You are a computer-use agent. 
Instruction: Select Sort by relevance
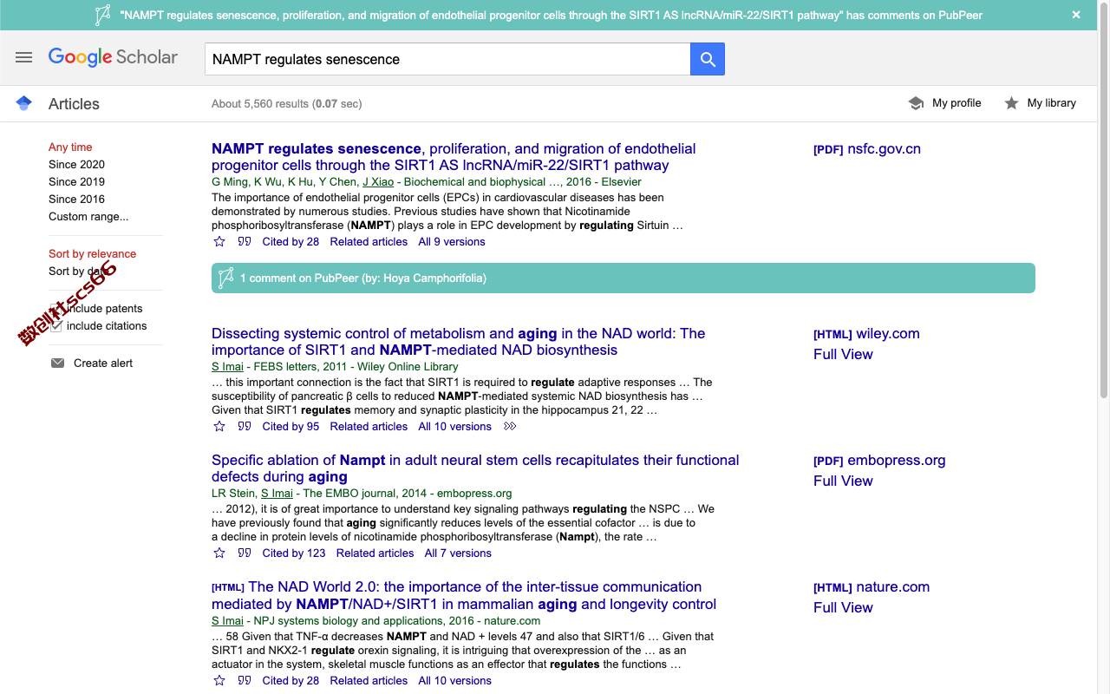[x=92, y=254]
